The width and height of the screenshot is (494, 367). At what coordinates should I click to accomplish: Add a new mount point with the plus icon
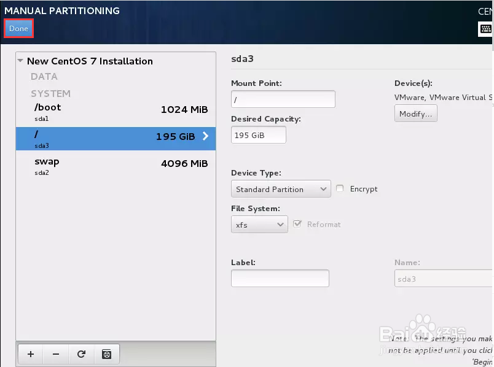30,354
